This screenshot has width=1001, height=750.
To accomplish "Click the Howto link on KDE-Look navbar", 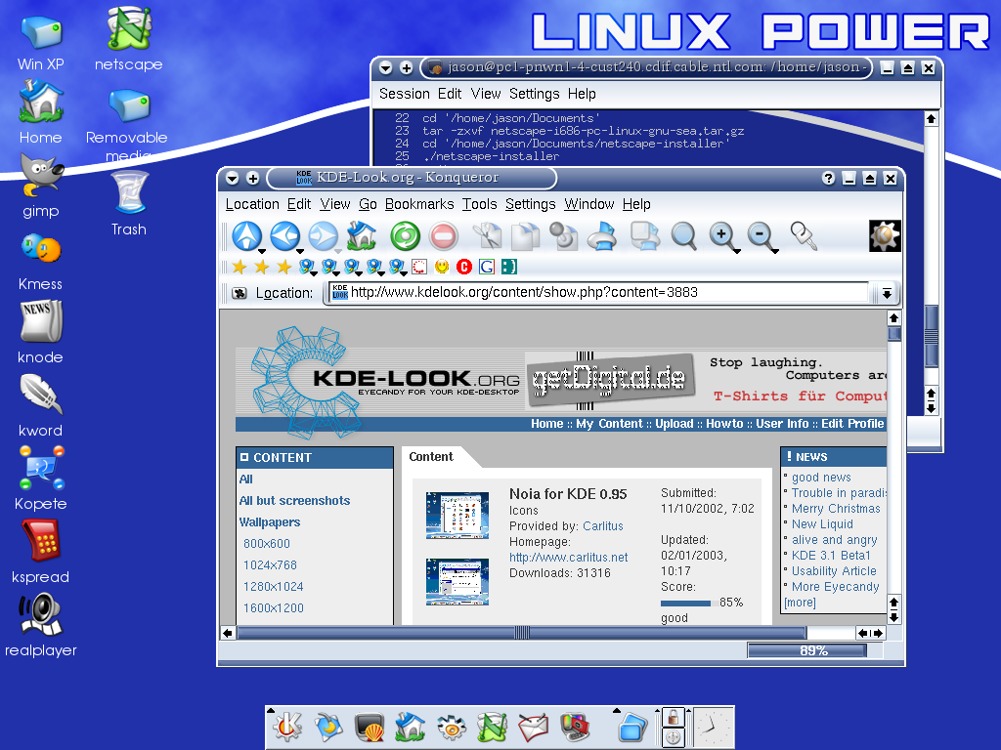I will point(724,424).
